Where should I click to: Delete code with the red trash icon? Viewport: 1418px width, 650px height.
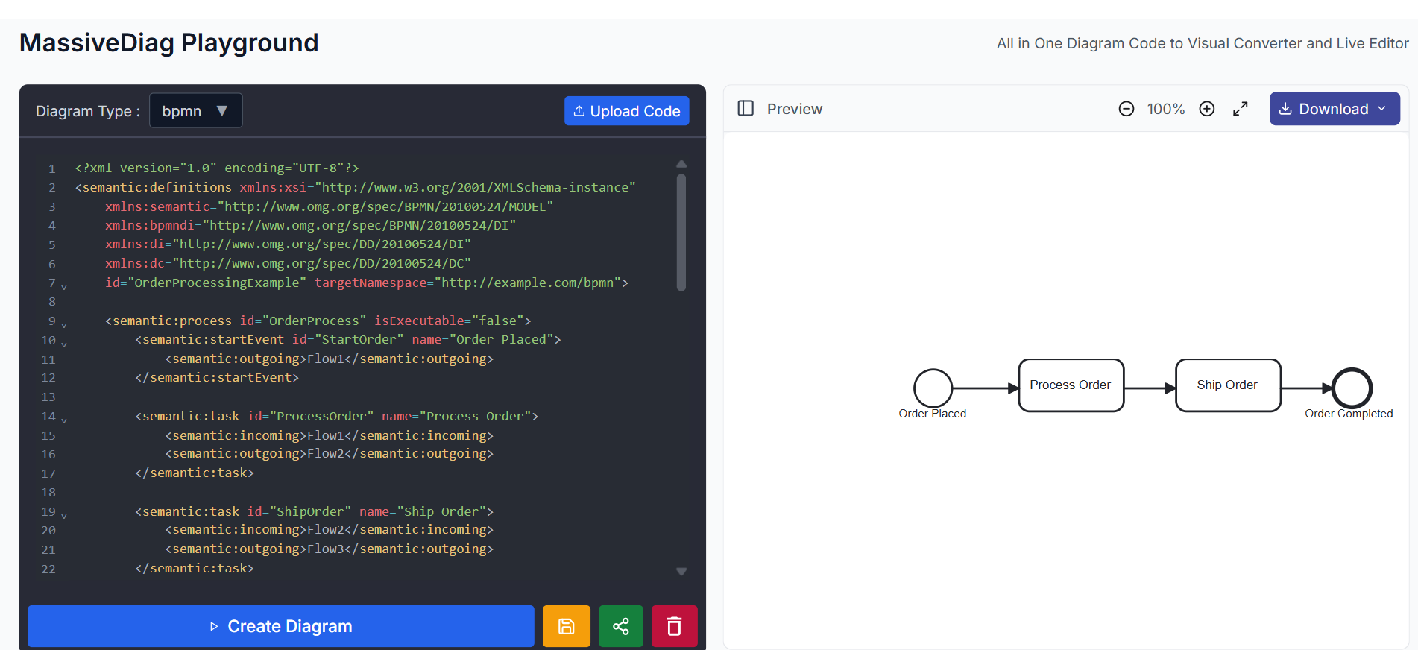point(674,626)
